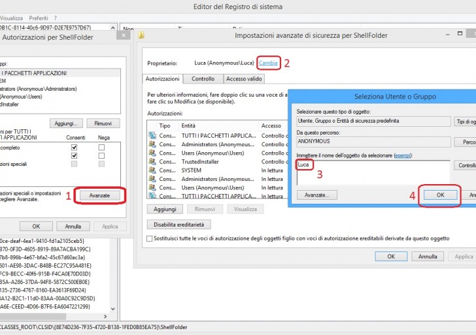Enable Sostituisci tutte le voci di autorizzazione checkbox

149,238
